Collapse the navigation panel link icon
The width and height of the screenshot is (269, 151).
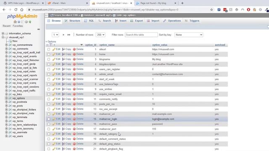point(39,29)
